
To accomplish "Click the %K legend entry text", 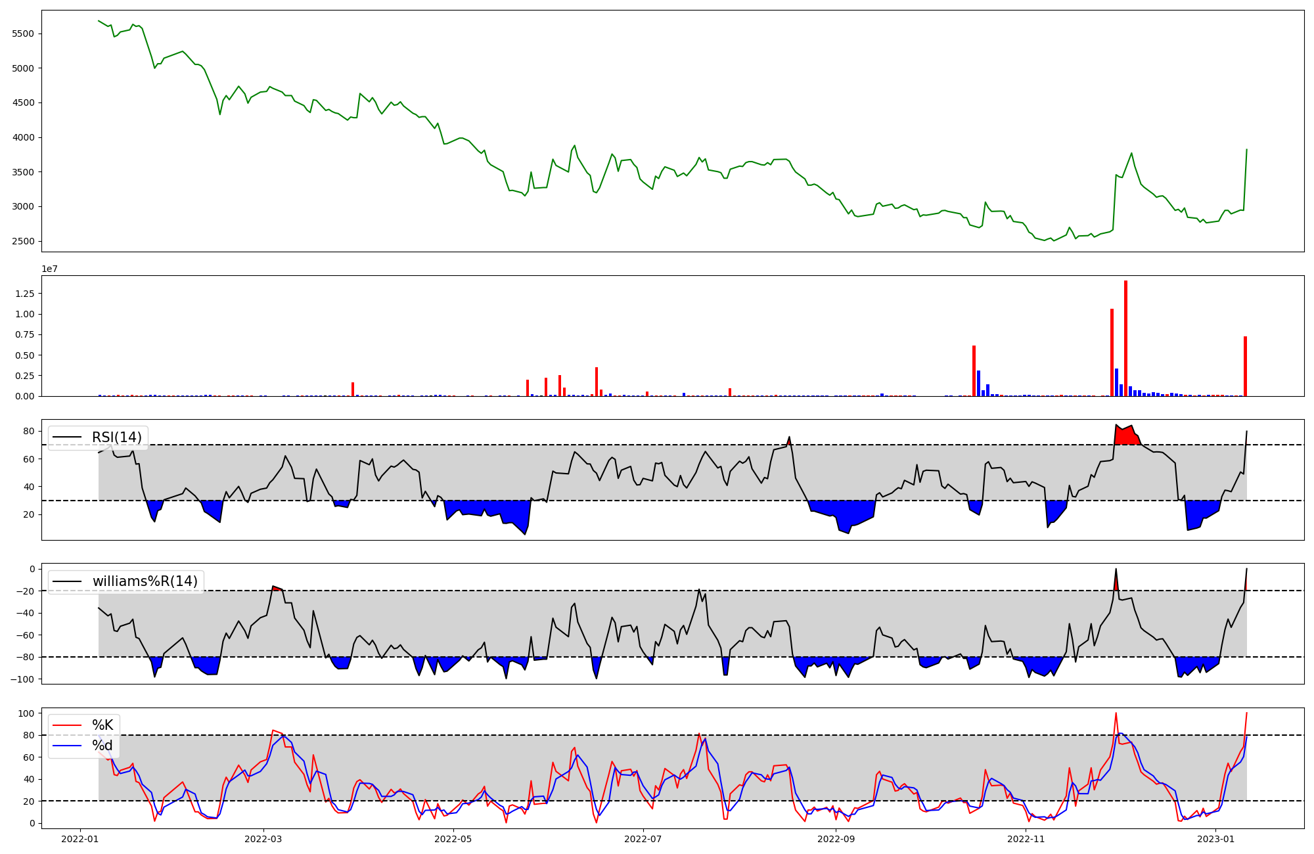I will (102, 725).
